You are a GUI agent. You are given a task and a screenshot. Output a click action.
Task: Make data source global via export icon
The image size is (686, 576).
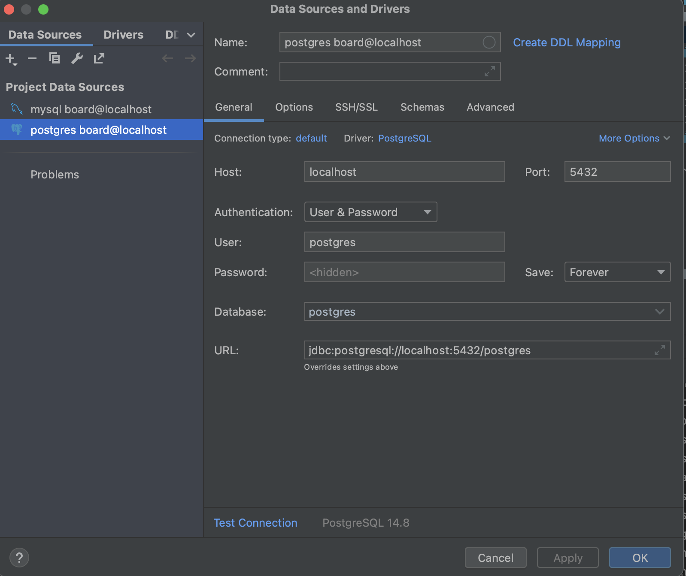[x=99, y=58]
